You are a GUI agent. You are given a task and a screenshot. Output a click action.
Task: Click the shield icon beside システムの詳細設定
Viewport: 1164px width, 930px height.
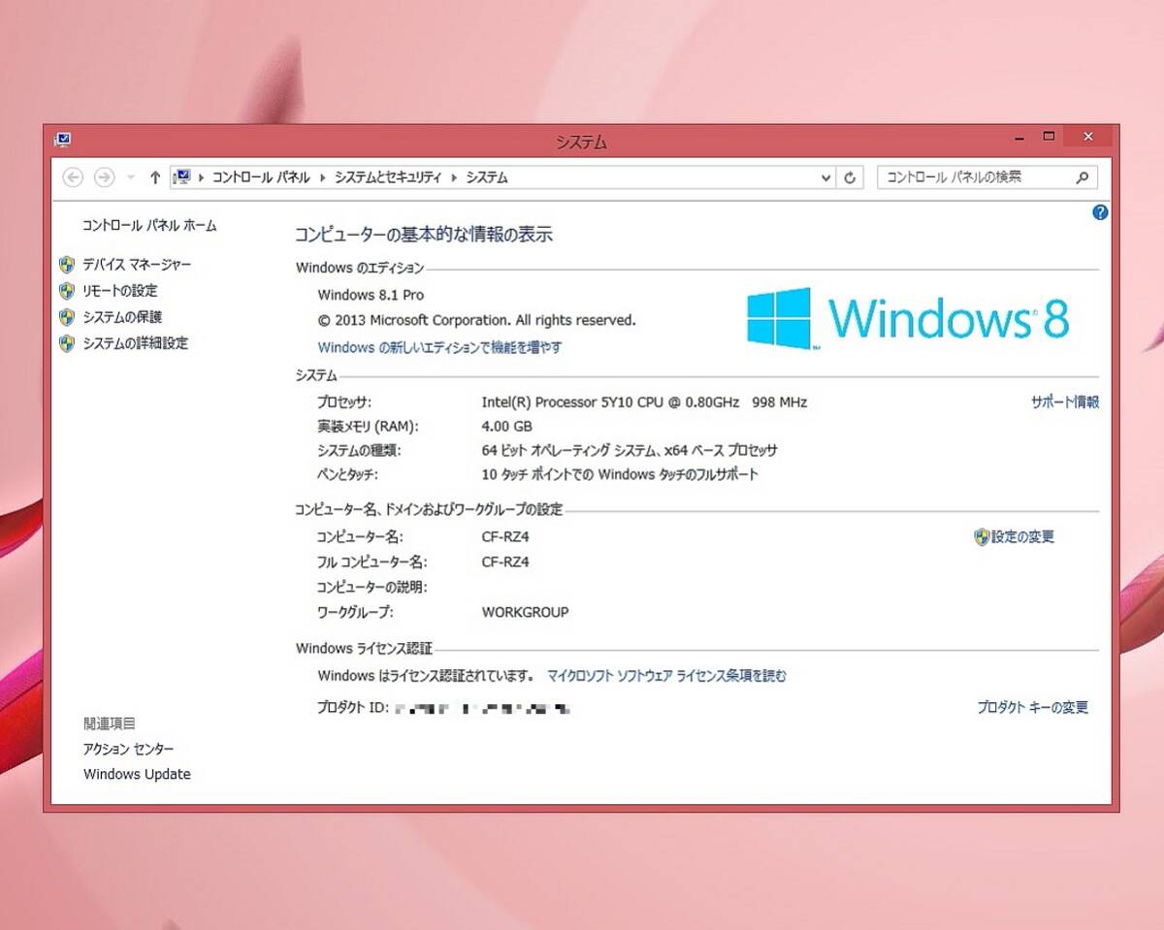tap(67, 342)
